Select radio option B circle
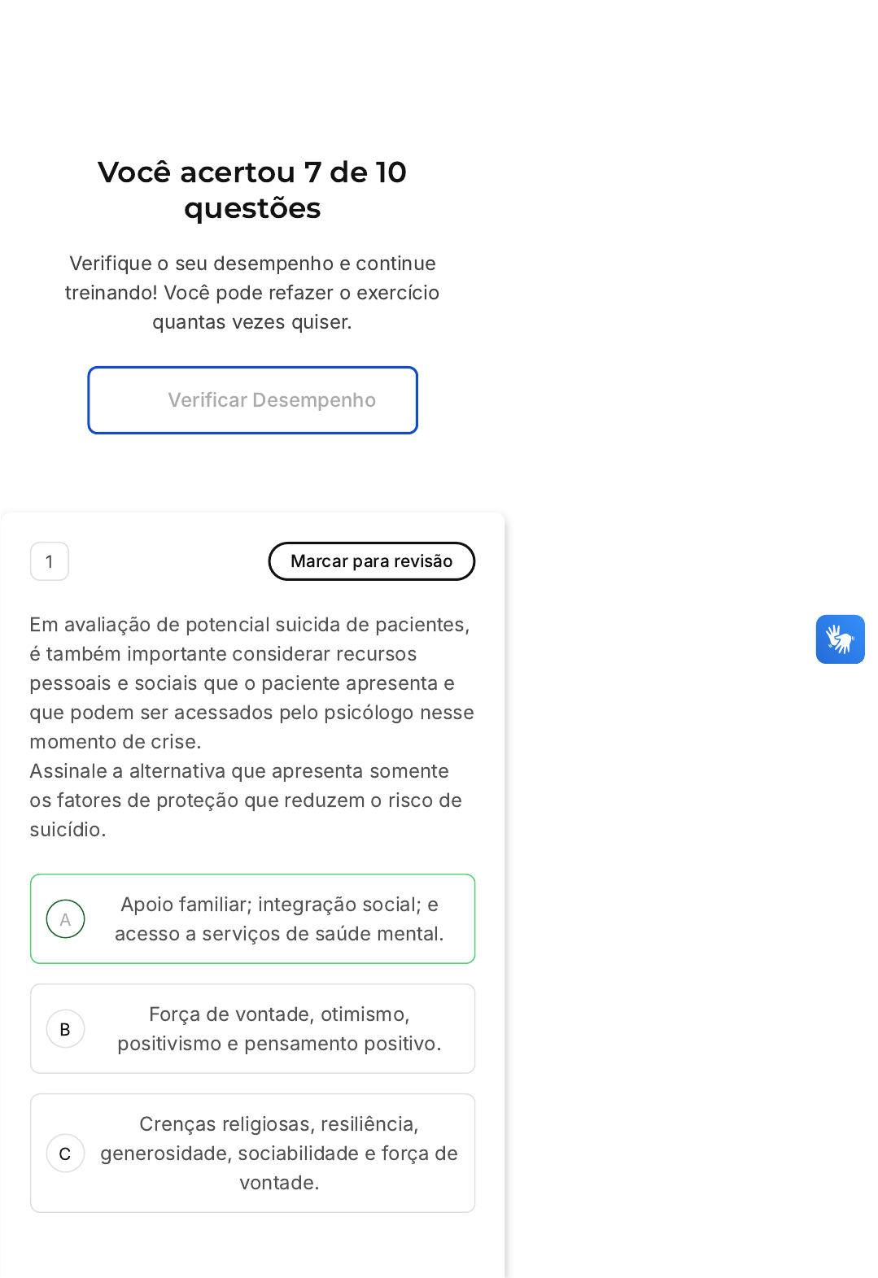This screenshot has width=878, height=1278. 66,1029
